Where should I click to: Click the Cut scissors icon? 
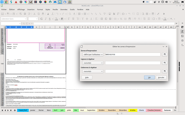coord(34,14)
